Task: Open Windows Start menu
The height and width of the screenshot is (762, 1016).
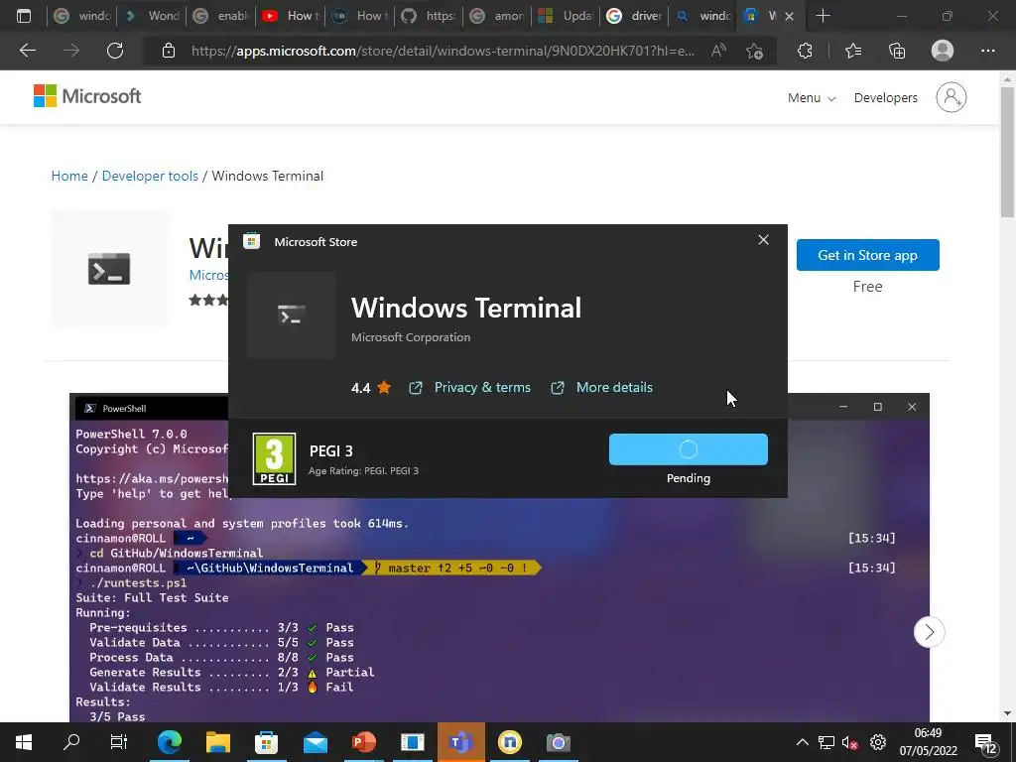Action: tap(24, 742)
